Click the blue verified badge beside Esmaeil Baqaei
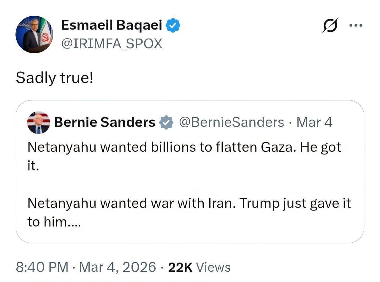 (173, 26)
